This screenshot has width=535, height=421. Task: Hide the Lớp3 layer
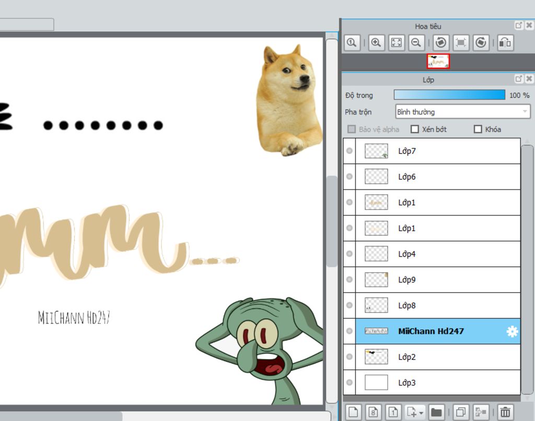350,382
